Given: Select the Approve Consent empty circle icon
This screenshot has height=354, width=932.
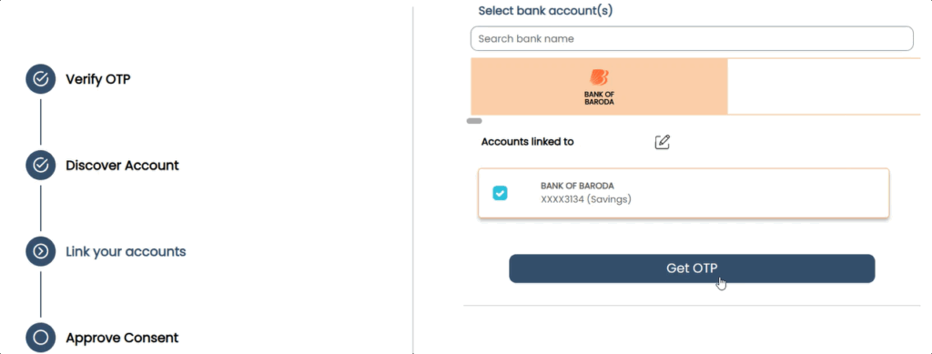Looking at the screenshot, I should pos(40,338).
